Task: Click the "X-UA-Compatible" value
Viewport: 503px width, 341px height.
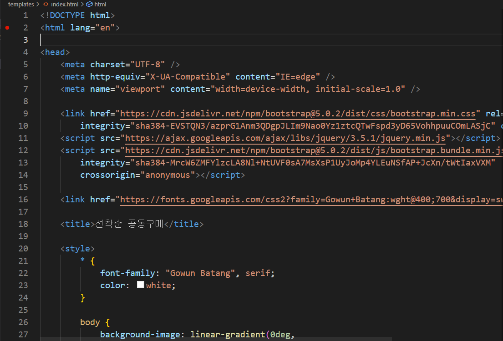Action: tap(188, 77)
